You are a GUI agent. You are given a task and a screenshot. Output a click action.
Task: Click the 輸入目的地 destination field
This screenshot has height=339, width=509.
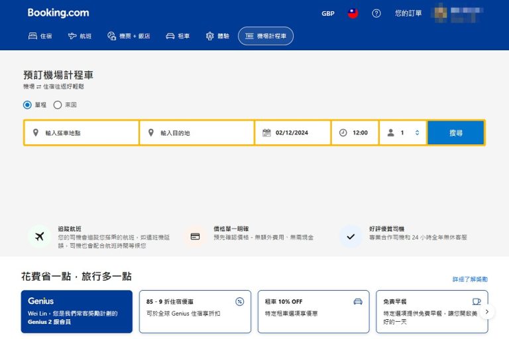click(199, 132)
